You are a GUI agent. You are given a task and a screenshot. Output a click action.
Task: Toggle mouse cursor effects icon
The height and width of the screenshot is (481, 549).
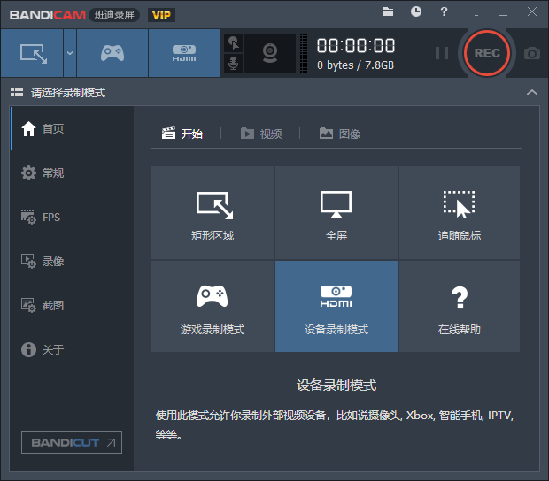click(233, 43)
